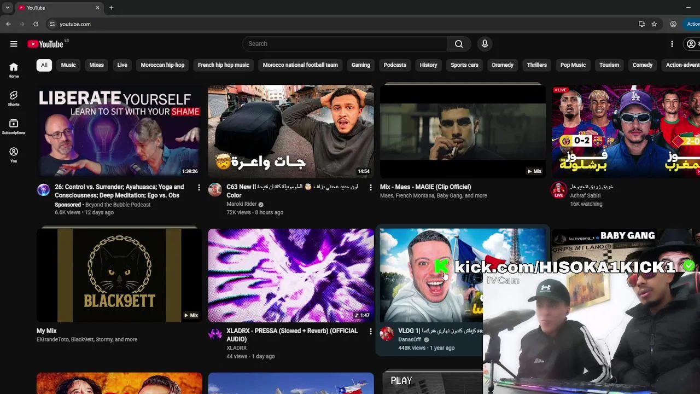Viewport: 700px width, 394px height.
Task: Select the Mixes filter chip
Action: 96,65
